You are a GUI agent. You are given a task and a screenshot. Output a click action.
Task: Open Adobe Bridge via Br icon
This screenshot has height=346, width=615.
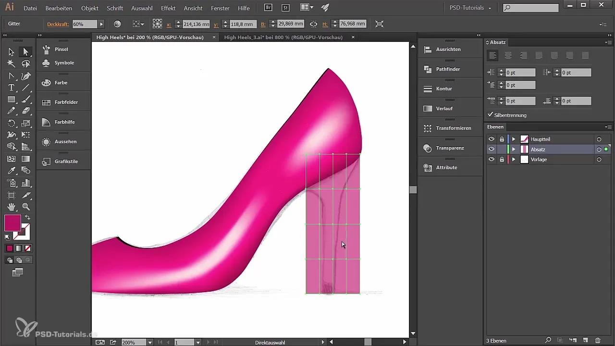269,8
